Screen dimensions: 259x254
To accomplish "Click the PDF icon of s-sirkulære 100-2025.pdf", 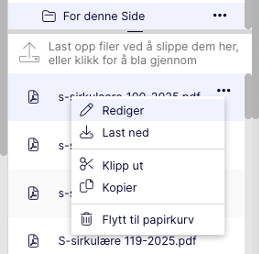I will [33, 97].
